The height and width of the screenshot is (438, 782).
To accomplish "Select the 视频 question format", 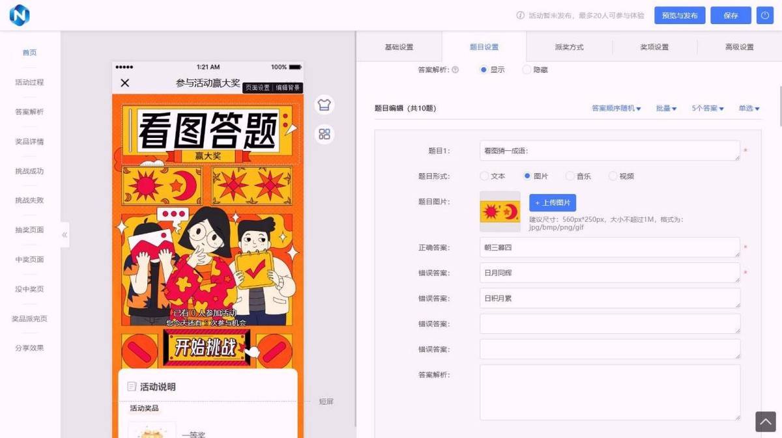I will [x=613, y=176].
